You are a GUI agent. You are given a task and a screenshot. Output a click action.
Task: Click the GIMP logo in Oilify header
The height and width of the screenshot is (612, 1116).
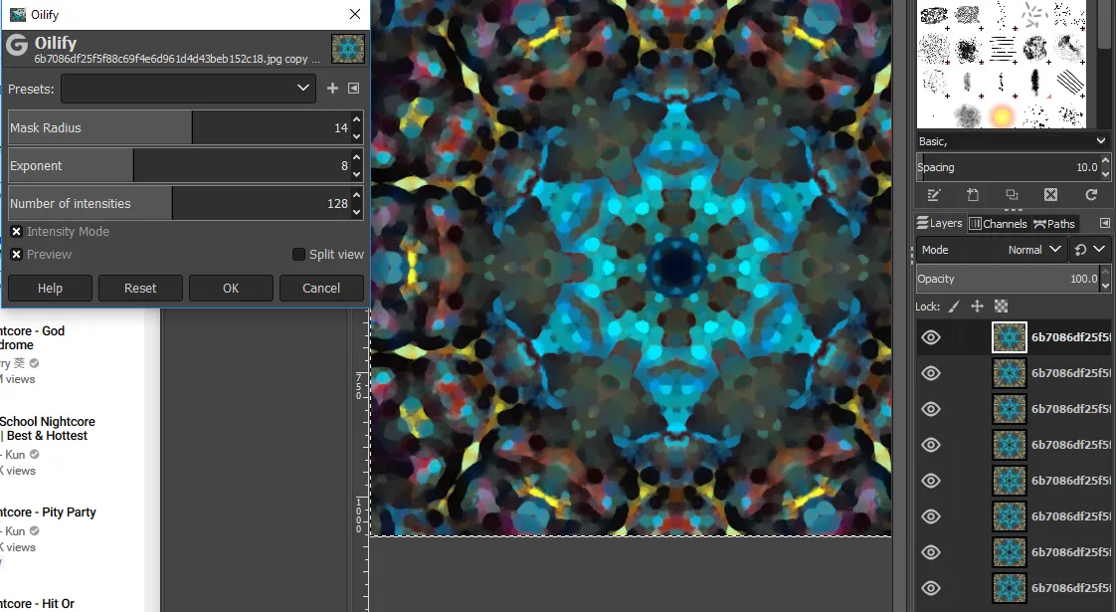coord(17,46)
